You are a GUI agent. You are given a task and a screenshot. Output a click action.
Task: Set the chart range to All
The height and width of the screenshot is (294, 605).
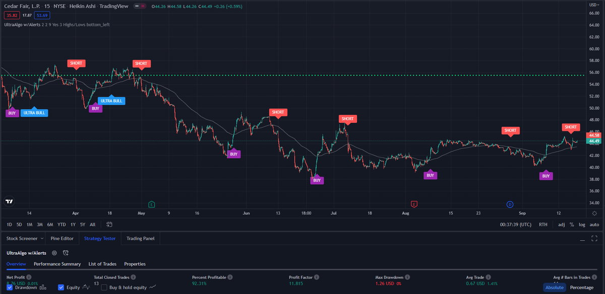(92, 225)
